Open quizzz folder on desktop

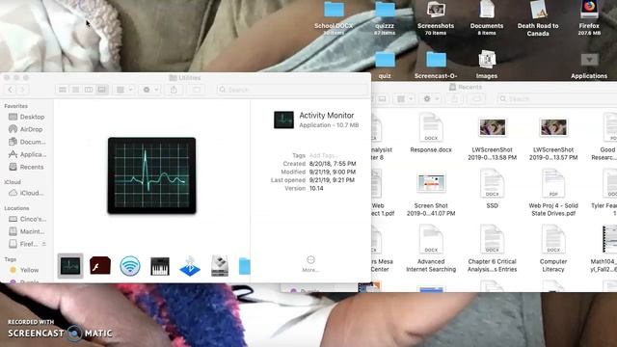pos(385,17)
